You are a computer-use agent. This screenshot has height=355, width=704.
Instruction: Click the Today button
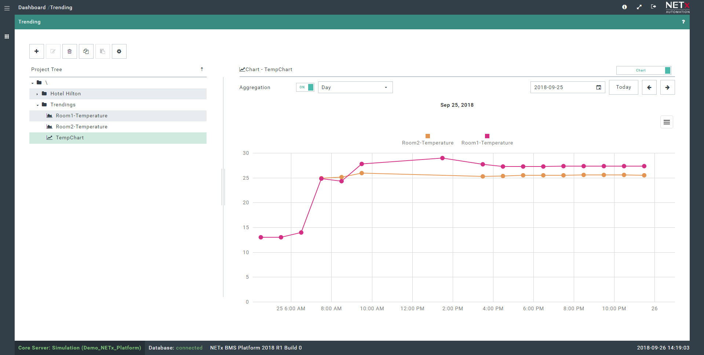[623, 87]
